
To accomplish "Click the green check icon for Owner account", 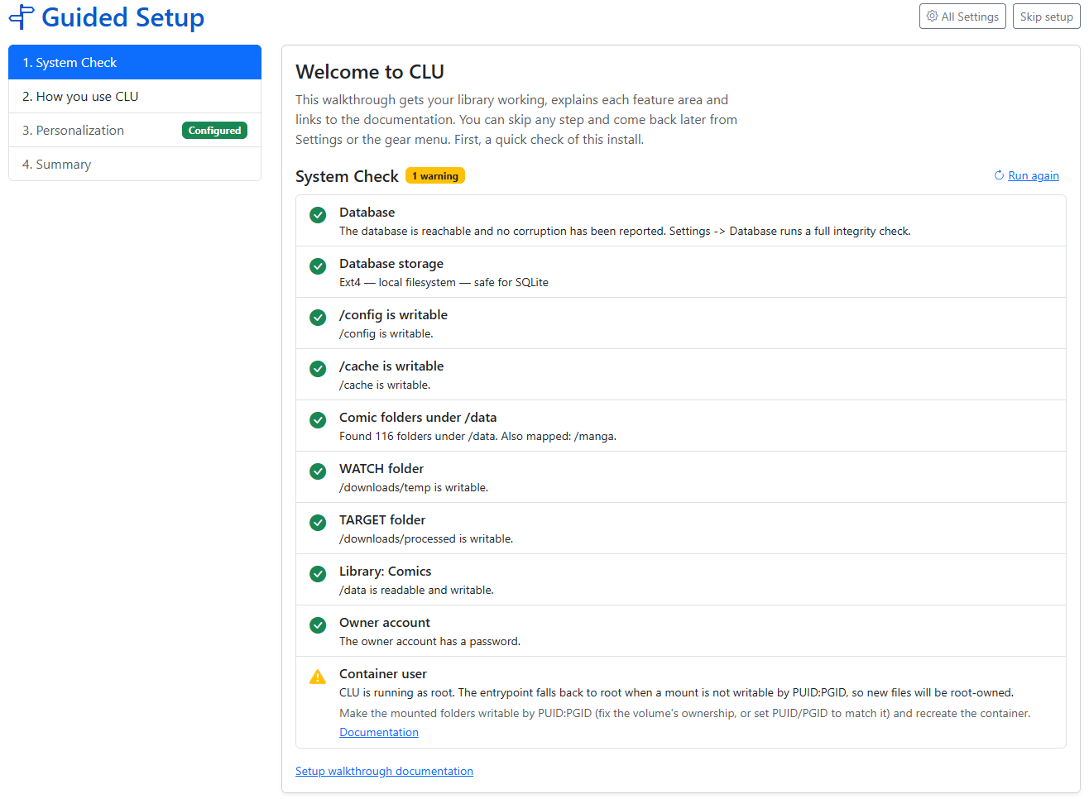I will coord(318,625).
